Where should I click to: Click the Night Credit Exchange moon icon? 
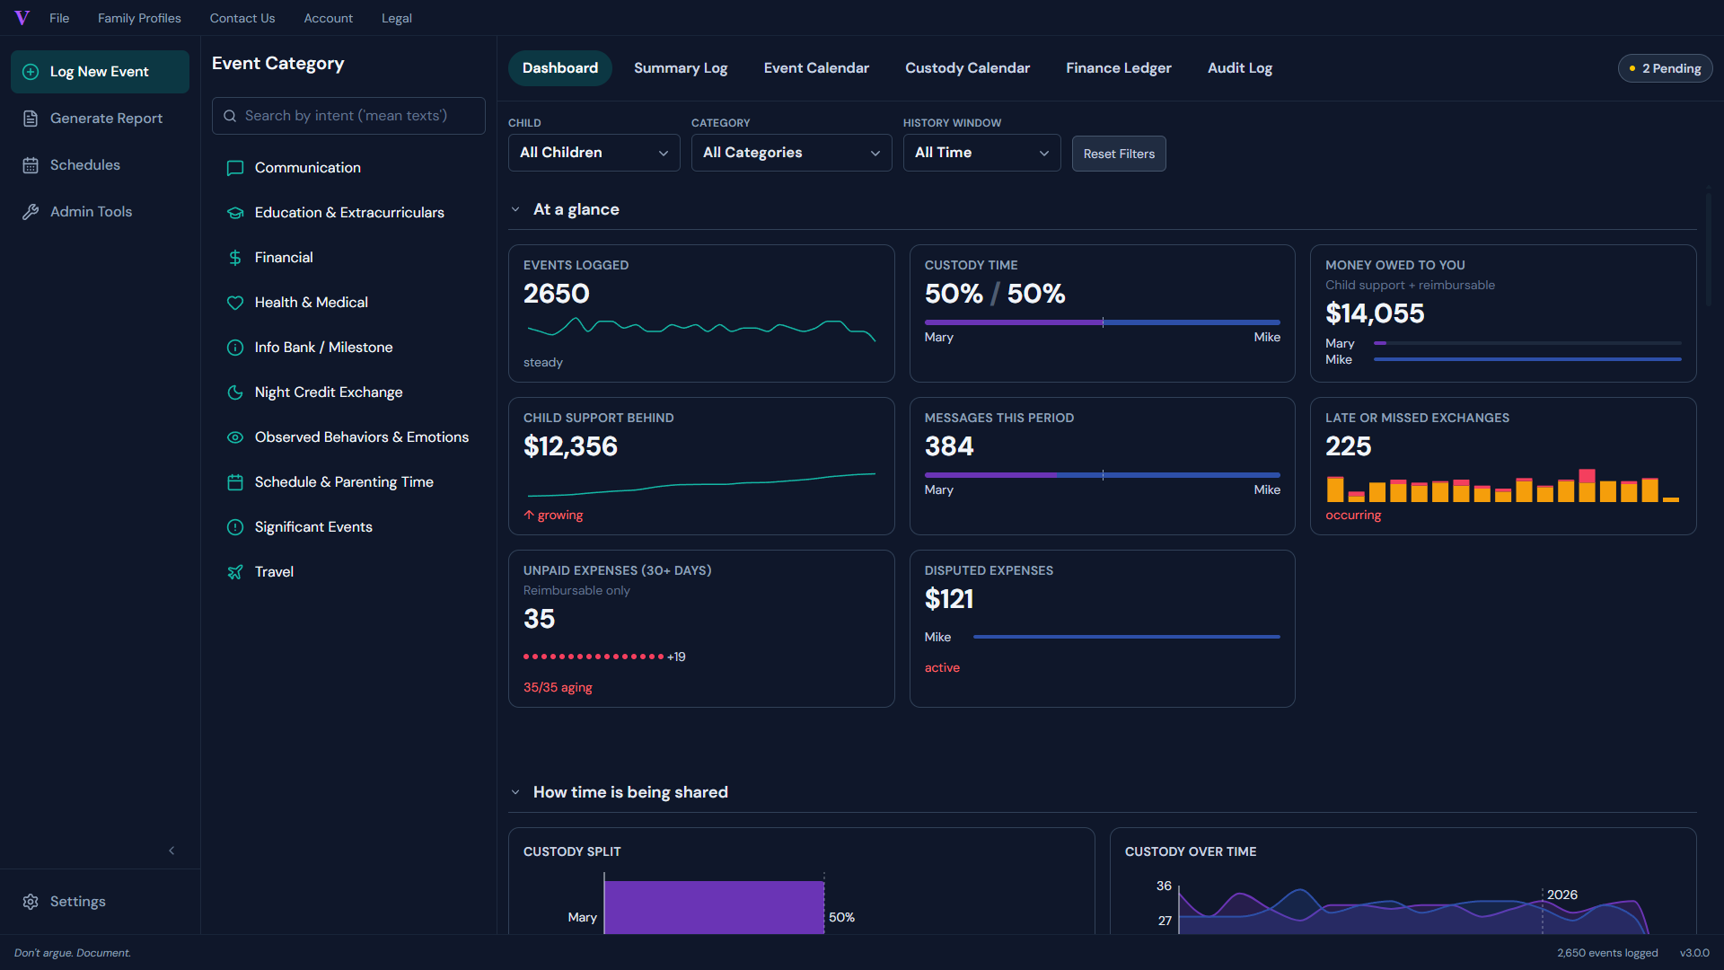click(x=235, y=392)
